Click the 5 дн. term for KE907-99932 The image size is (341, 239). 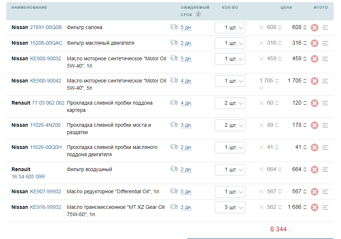(186, 192)
